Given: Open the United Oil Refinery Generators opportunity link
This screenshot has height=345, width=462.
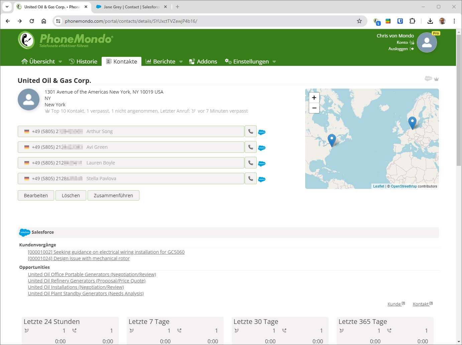Looking at the screenshot, I should tap(87, 280).
